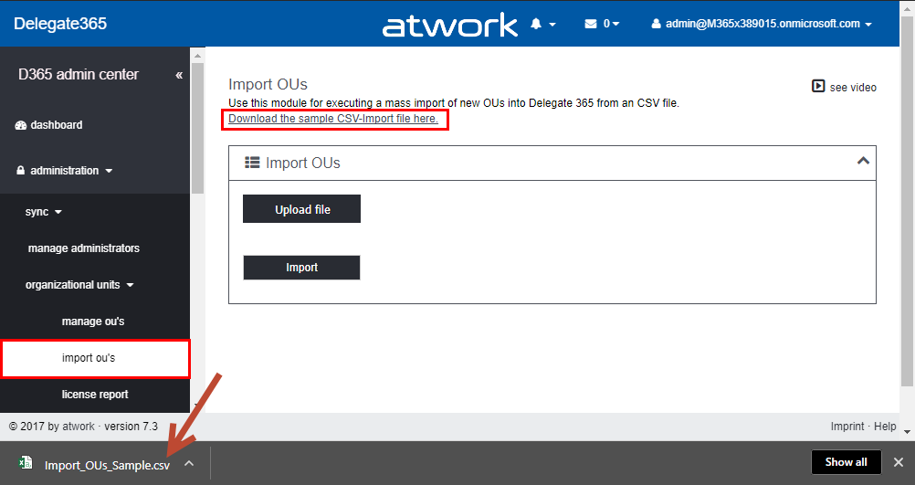Open download options chevron for CSV file

pyautogui.click(x=189, y=463)
